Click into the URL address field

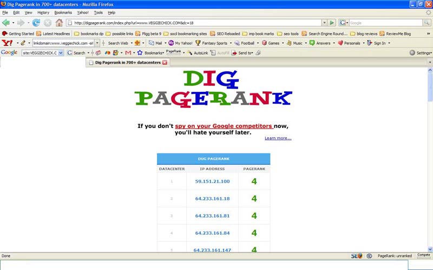click(193, 23)
